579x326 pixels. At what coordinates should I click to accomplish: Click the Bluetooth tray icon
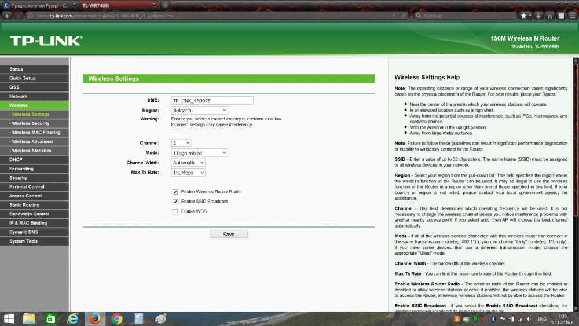tap(493, 319)
